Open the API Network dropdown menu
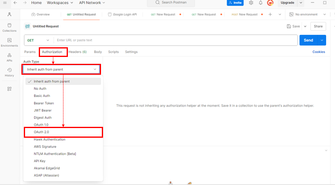This screenshot has height=185, width=335. (x=92, y=3)
